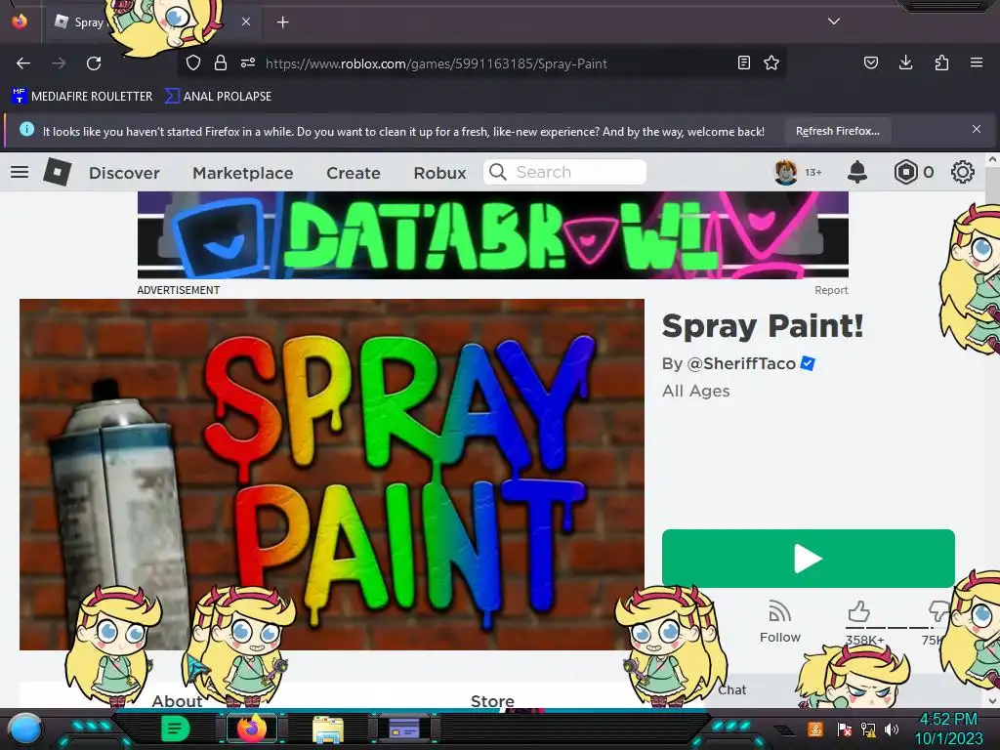Open the Start orb on taskbar

tap(25, 729)
